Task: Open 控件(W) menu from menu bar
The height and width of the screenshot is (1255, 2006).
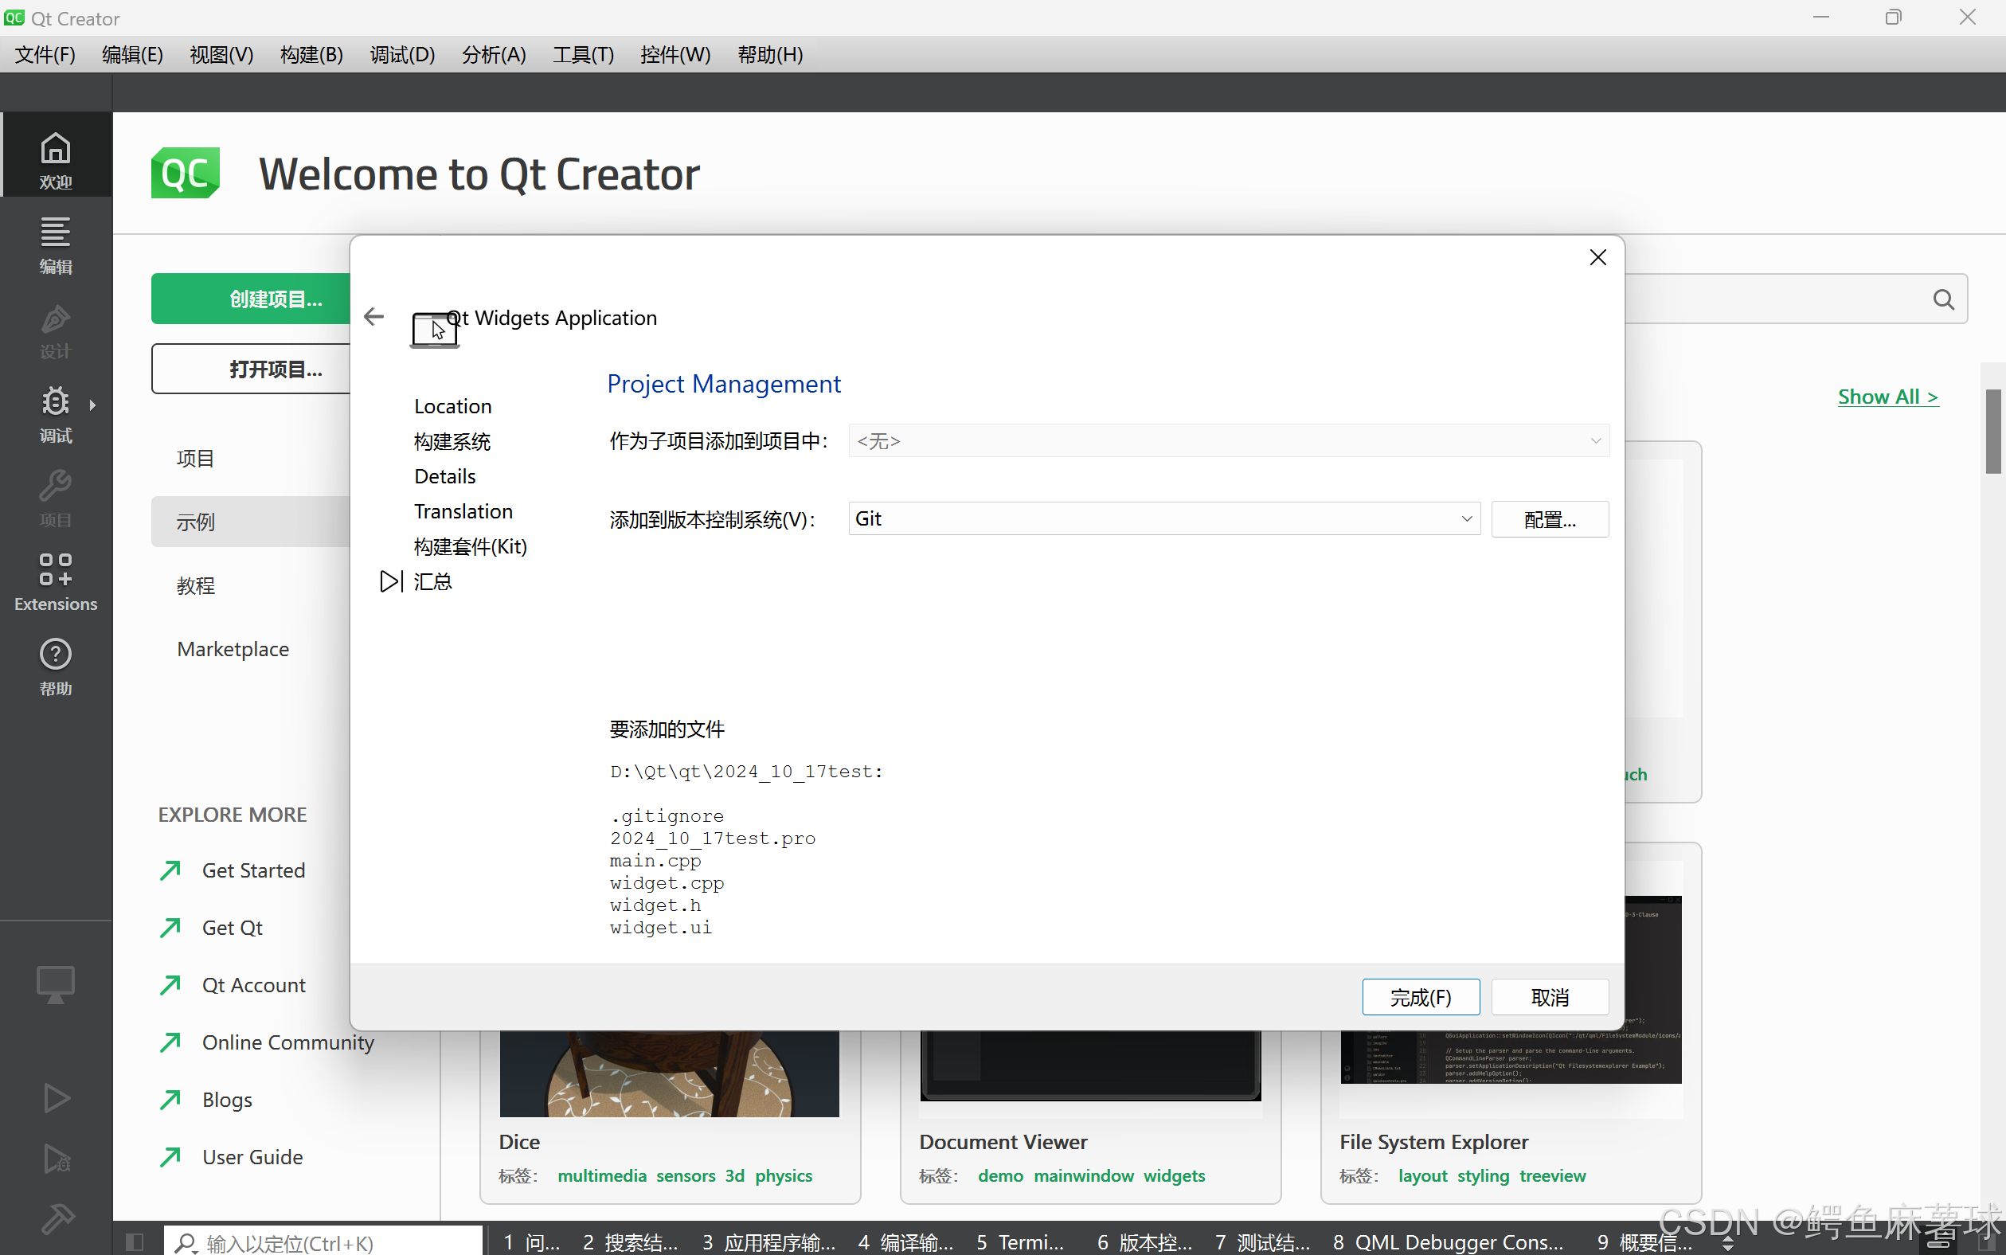Action: click(x=674, y=55)
